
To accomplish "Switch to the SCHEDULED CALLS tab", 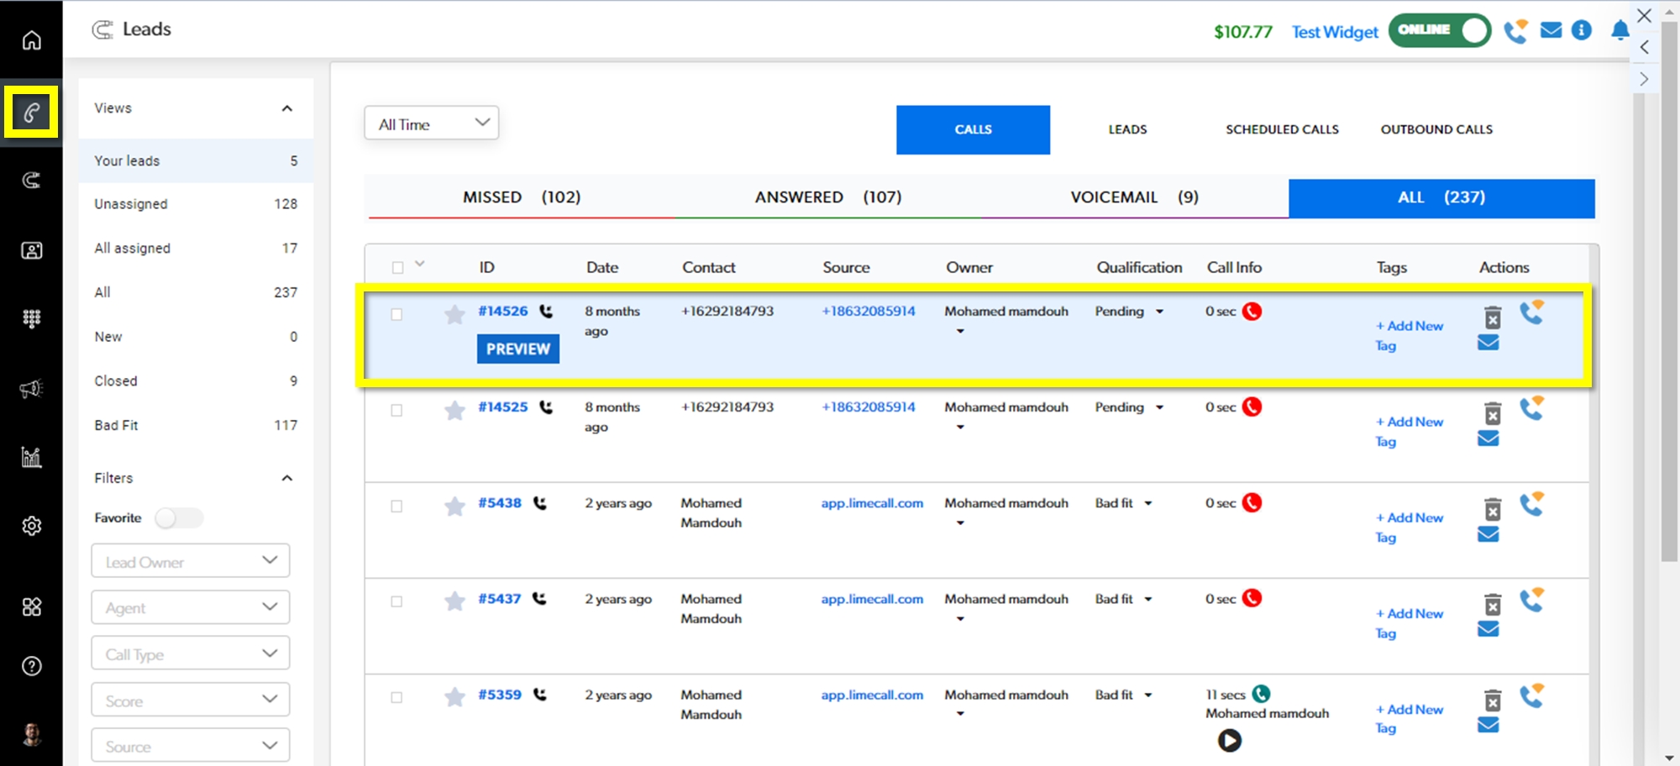I will (1281, 129).
